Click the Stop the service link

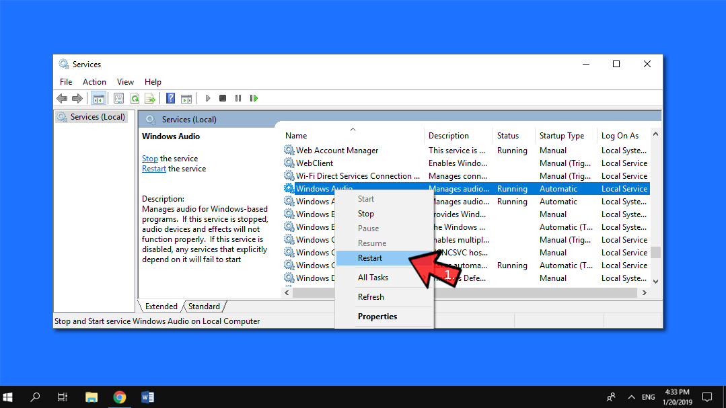point(149,159)
